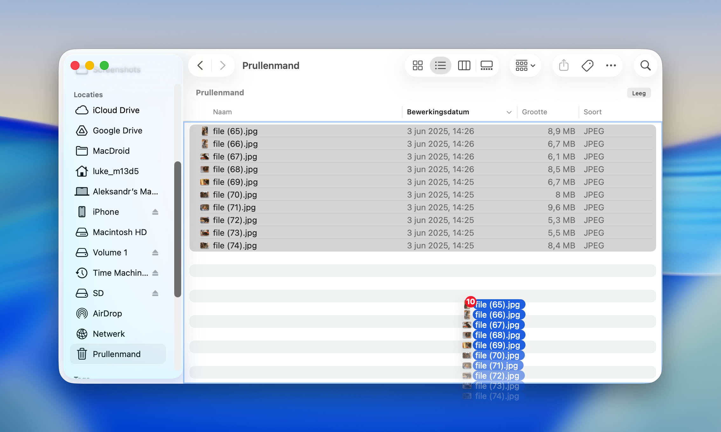Go back with the left chevron button
The width and height of the screenshot is (721, 432).
pos(200,65)
